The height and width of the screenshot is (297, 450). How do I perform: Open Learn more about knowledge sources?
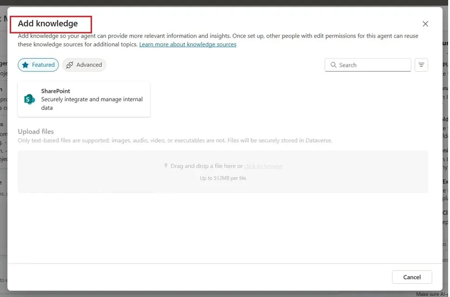coord(188,44)
